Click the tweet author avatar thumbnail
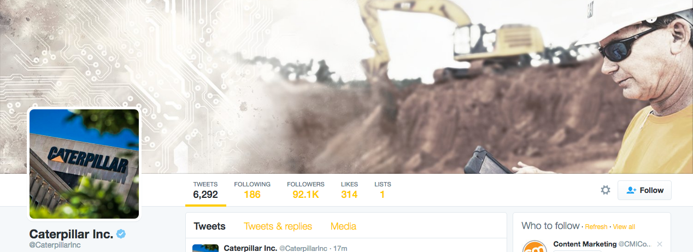The image size is (693, 252). pyautogui.click(x=205, y=248)
